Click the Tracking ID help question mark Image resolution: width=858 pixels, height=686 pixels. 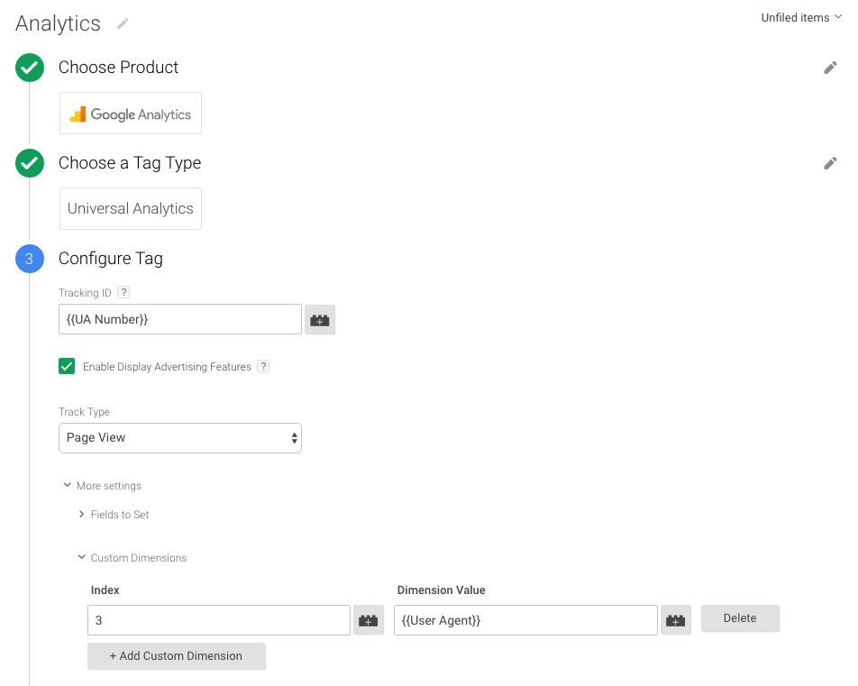coord(123,292)
